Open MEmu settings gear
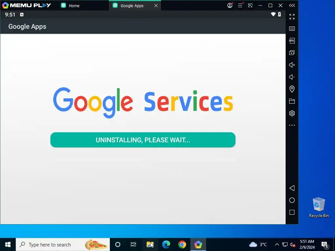The width and height of the screenshot is (335, 251). 292,113
